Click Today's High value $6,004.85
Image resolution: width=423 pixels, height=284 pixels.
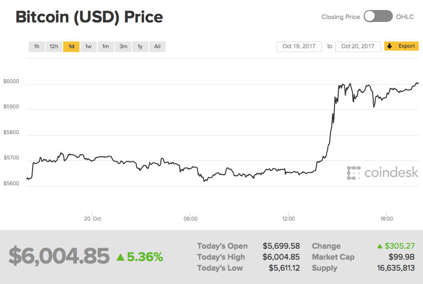click(281, 257)
